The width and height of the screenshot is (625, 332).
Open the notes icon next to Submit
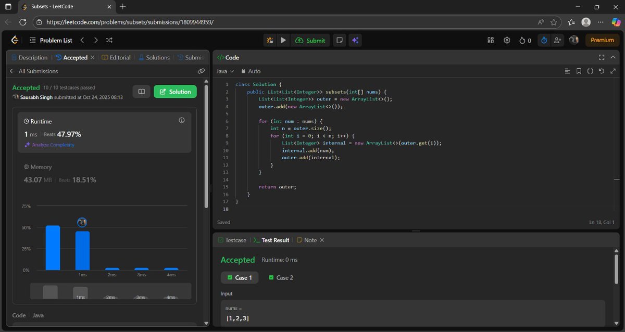pos(340,40)
